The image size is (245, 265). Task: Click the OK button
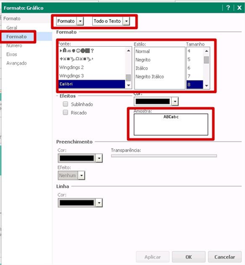click(189, 257)
